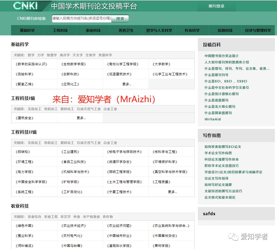Image resolution: width=277 pixels, height=249 pixels.
Task: Show 更多 journals in 工程科技II辑 section
Action: pos(172,192)
